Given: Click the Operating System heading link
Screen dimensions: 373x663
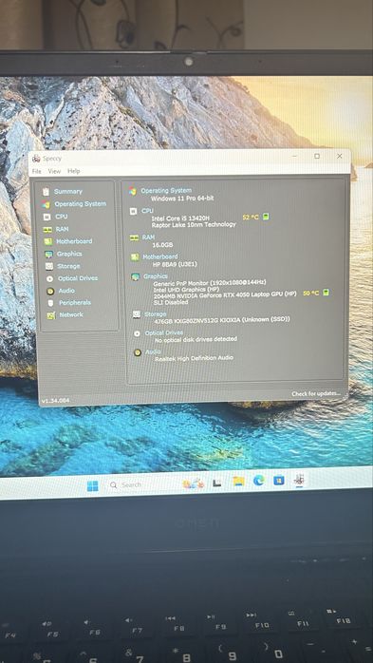Looking at the screenshot, I should click(x=166, y=191).
